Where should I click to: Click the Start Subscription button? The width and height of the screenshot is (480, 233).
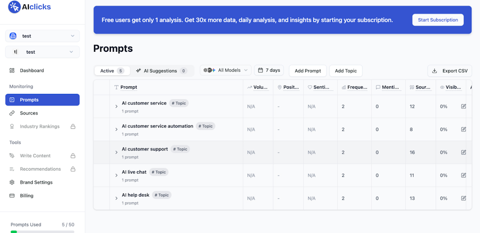[438, 20]
